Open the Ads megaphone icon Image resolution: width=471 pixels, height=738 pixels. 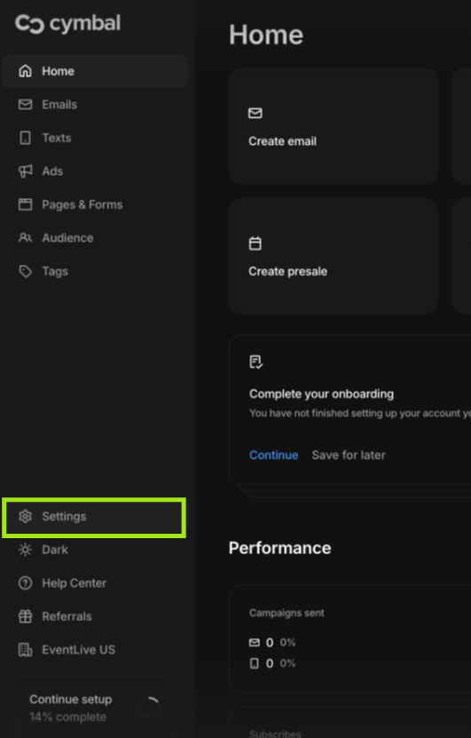point(26,171)
